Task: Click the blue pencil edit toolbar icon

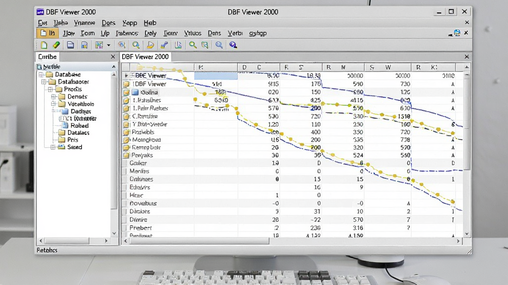Action: [164, 45]
